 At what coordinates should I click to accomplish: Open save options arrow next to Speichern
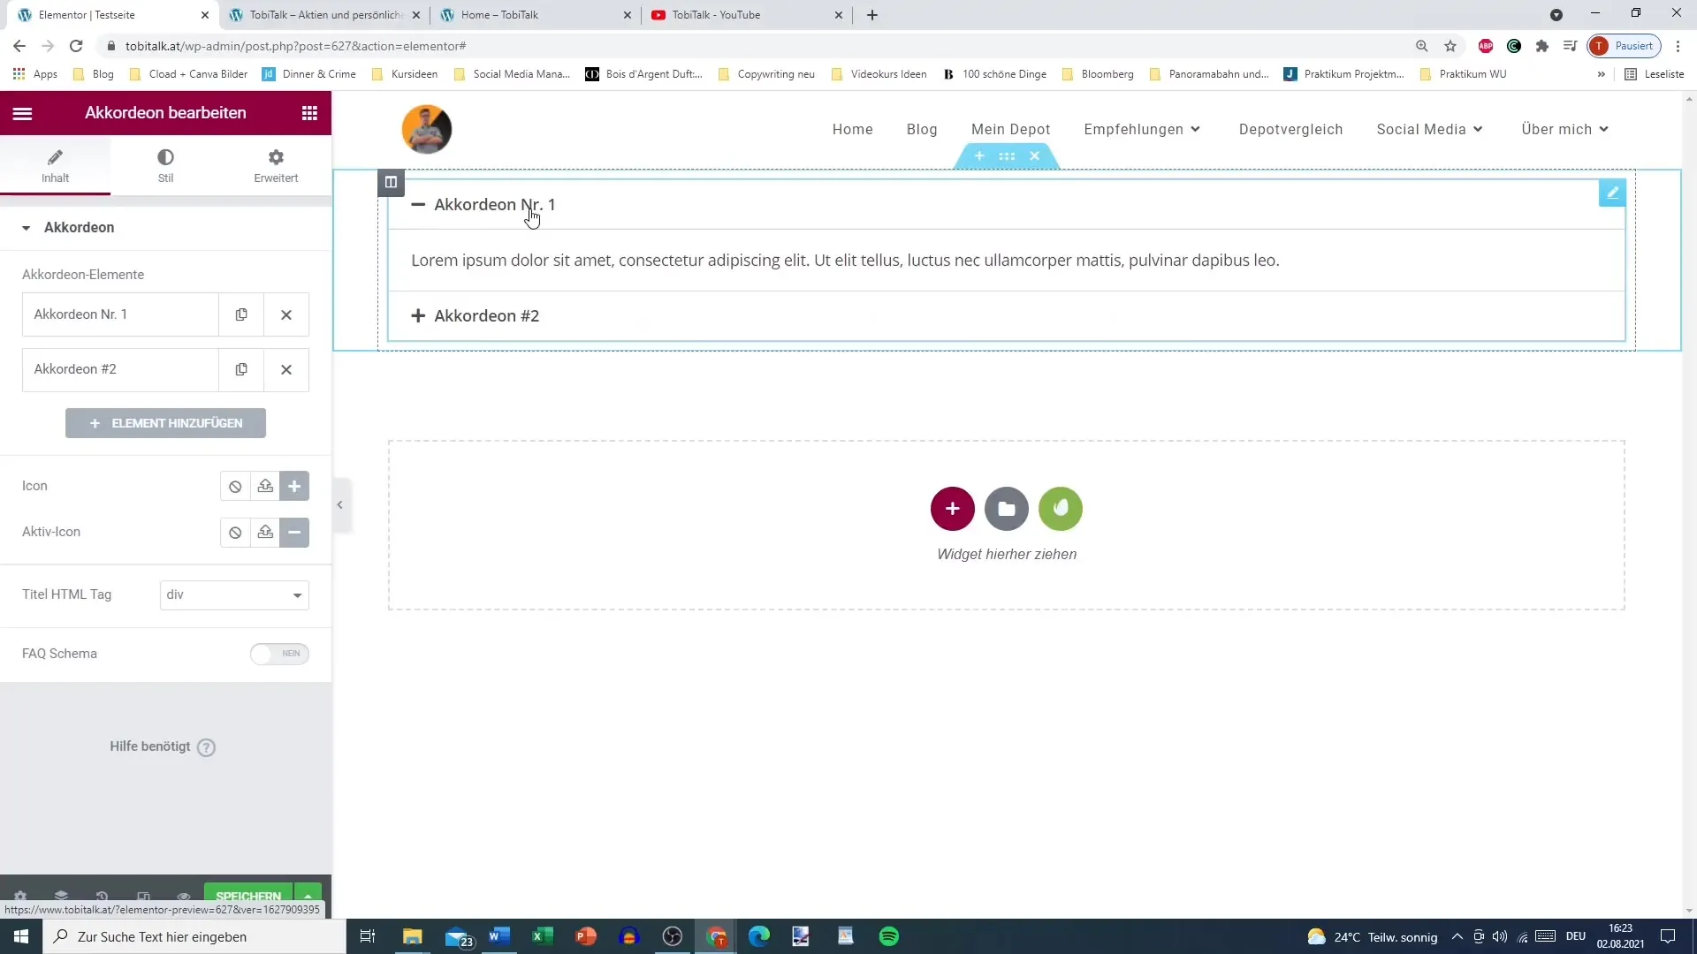(x=308, y=895)
